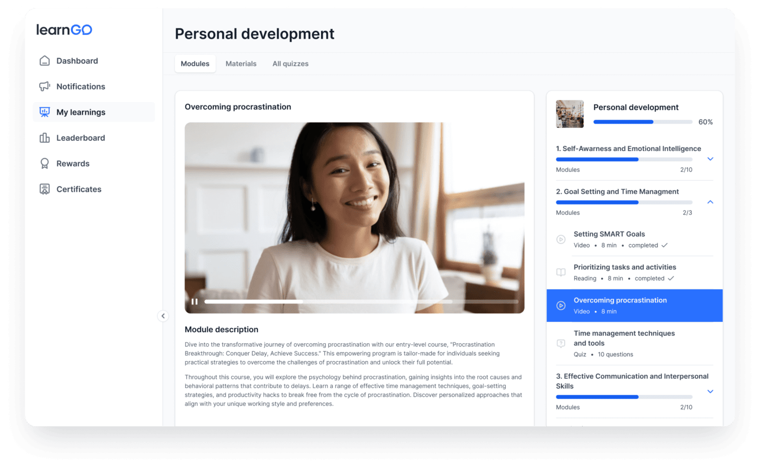Seek within the video progress bar
The image size is (760, 468).
tap(361, 302)
